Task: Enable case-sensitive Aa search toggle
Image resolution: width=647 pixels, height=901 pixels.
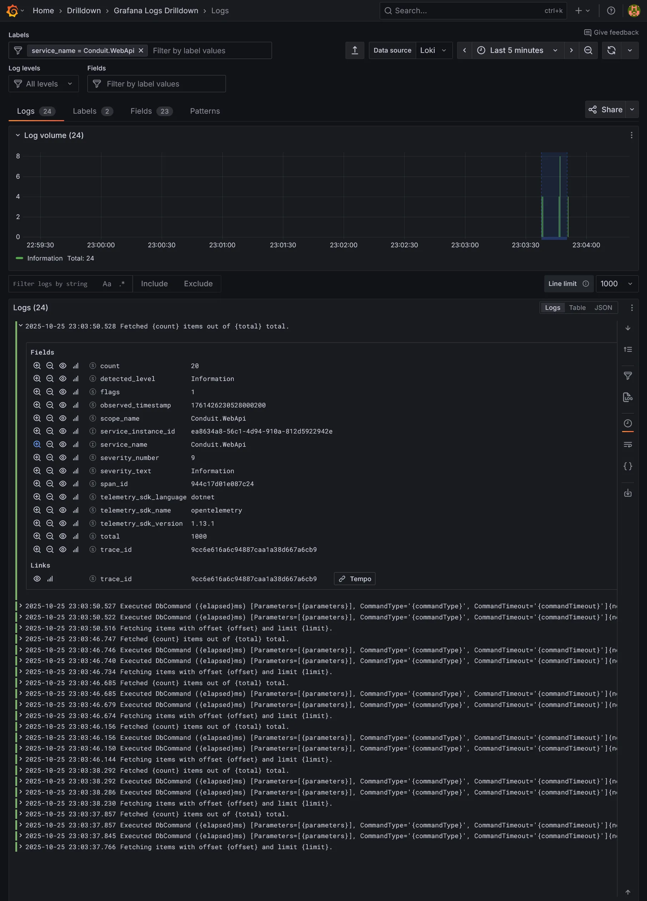Action: tap(107, 284)
